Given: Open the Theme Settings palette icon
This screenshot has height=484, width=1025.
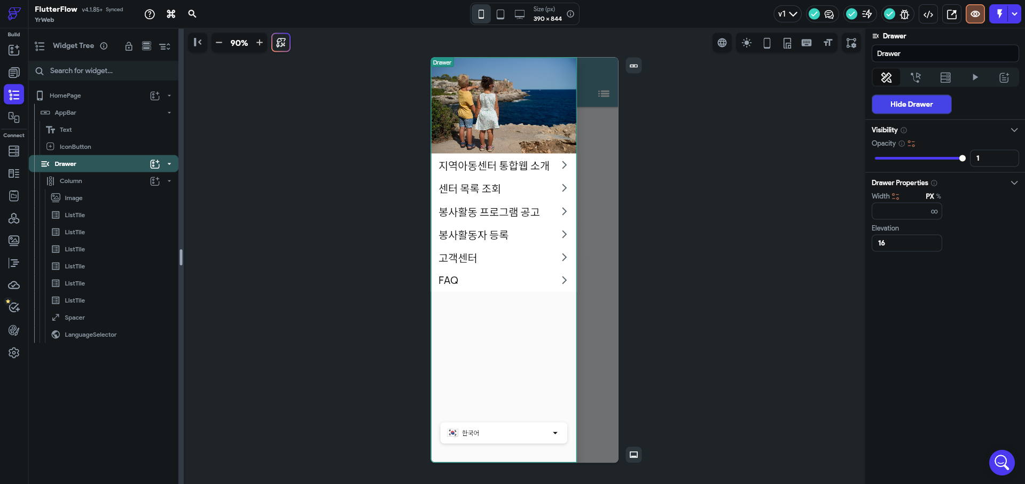Looking at the screenshot, I should point(14,330).
